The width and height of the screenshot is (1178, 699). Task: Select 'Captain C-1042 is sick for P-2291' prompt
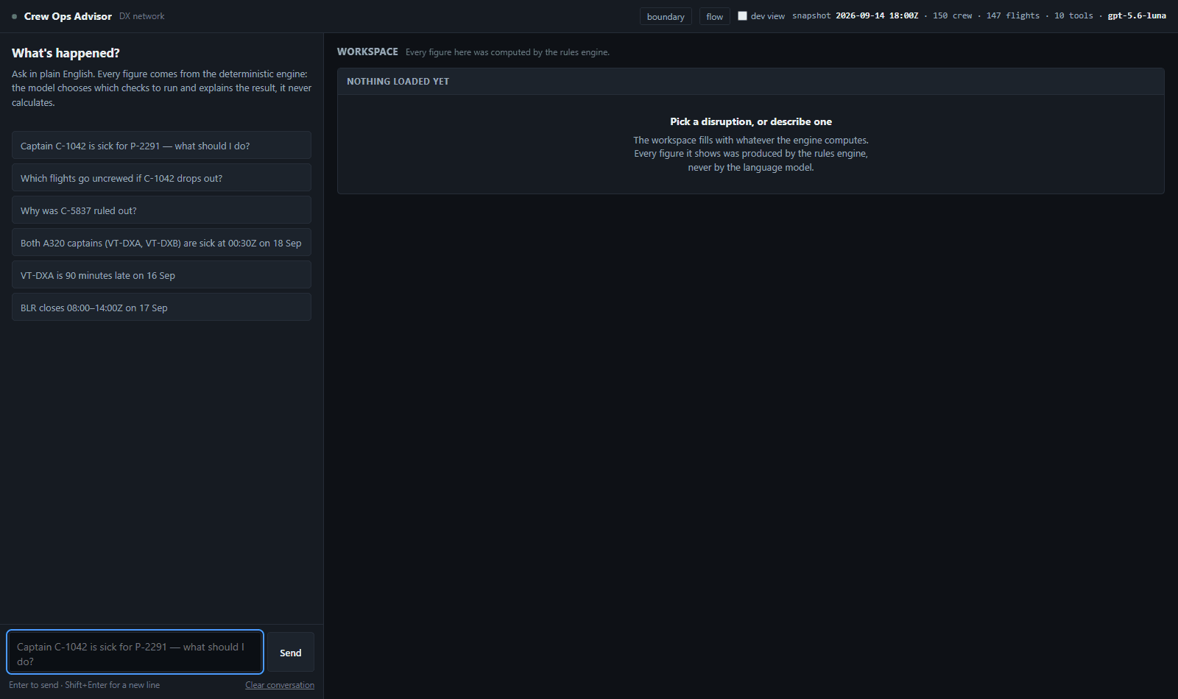click(161, 145)
